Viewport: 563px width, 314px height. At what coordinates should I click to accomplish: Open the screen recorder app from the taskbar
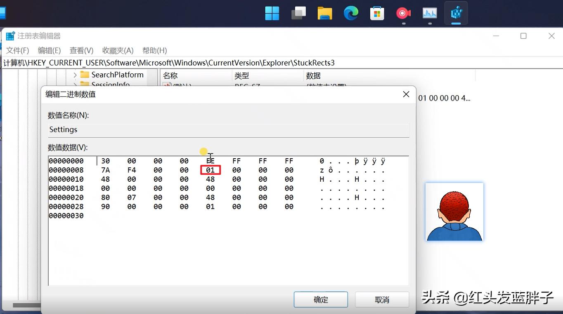pos(403,13)
